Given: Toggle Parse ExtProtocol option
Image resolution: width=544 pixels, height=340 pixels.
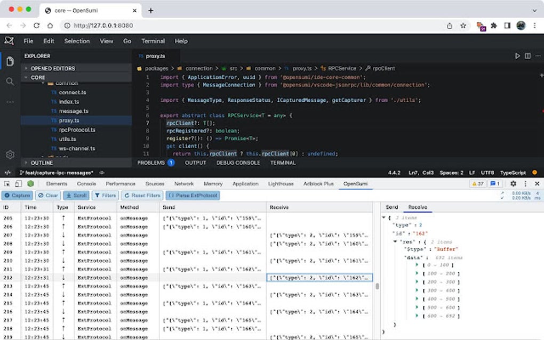Looking at the screenshot, I should tap(193, 196).
